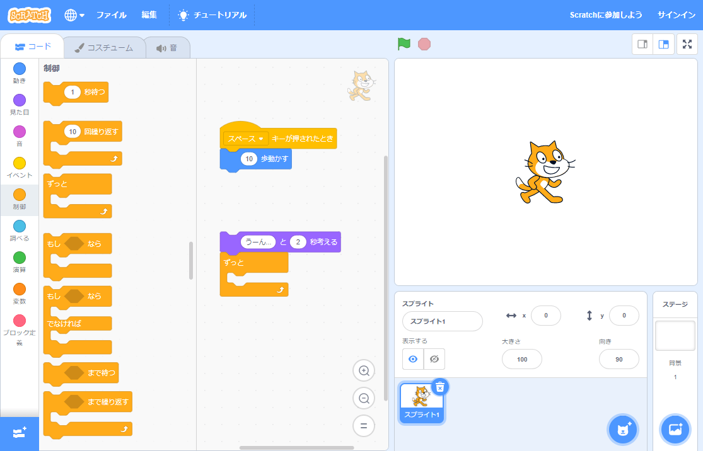
Task: Click the 10 value in 歩動かす block
Action: click(x=249, y=159)
